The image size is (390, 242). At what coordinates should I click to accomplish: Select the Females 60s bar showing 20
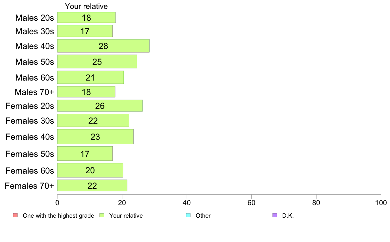(x=90, y=170)
